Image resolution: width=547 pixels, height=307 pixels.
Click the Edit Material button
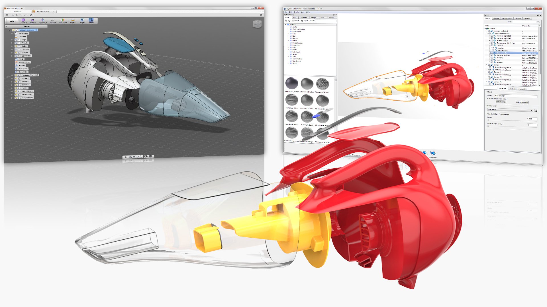pos(501,102)
